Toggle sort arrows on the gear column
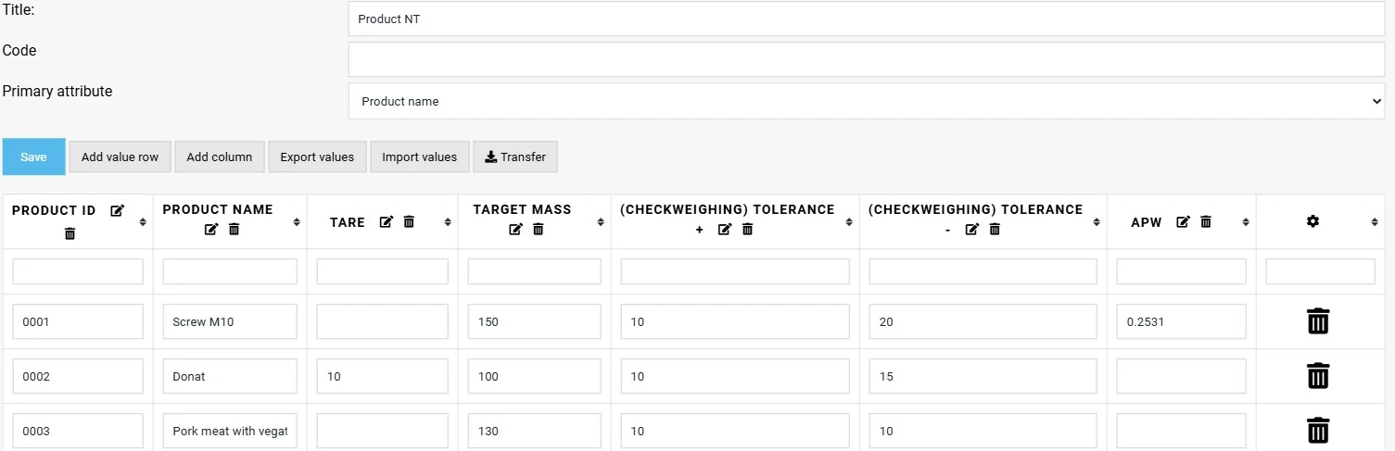 1376,222
